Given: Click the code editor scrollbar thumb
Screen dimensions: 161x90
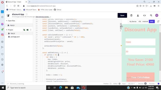Looking at the screenshot, I should [x=121, y=26].
